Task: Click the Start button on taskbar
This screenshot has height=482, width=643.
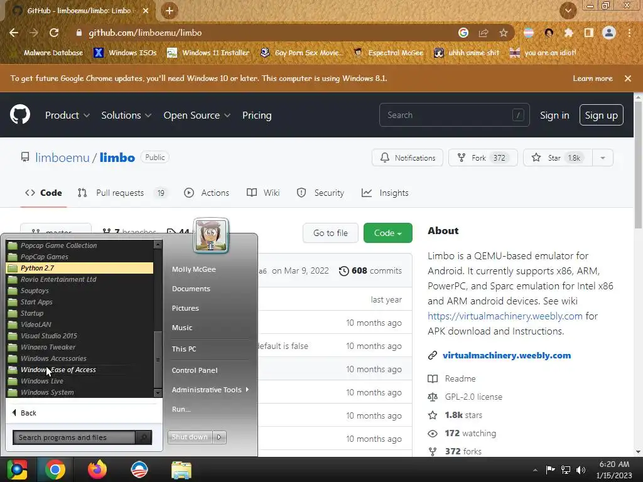Action: (17, 469)
